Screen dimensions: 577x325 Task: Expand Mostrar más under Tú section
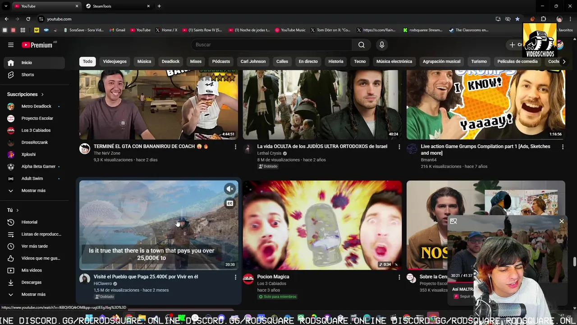34,294
